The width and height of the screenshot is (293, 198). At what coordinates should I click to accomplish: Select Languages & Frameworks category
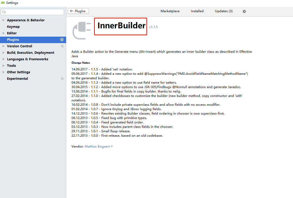pos(27,59)
